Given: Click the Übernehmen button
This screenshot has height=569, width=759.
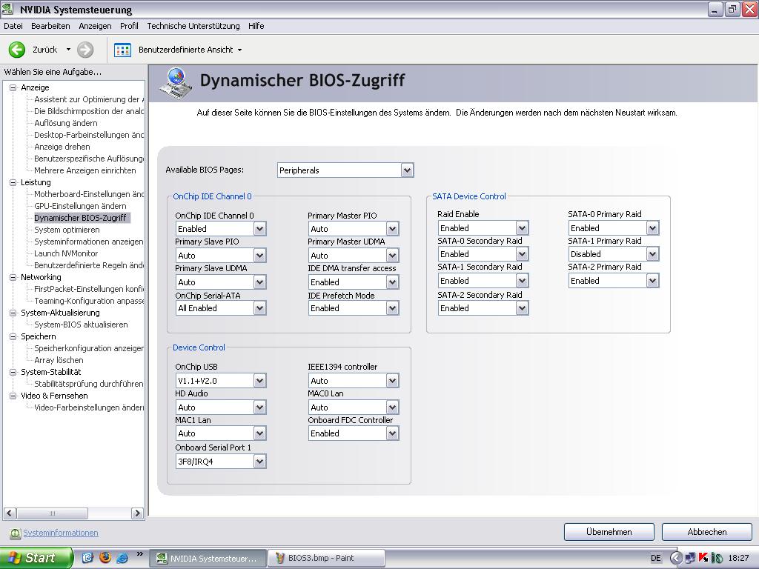Looking at the screenshot, I should [x=609, y=532].
